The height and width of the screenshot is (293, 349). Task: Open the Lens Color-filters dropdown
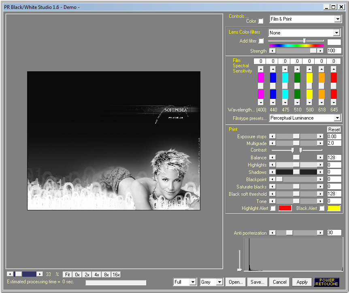tap(336, 33)
